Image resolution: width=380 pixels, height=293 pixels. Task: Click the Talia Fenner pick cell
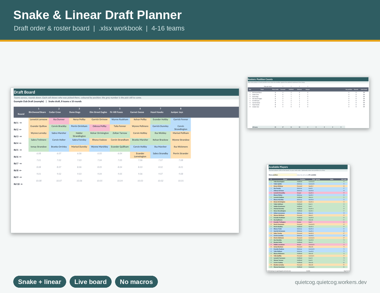click(120, 128)
